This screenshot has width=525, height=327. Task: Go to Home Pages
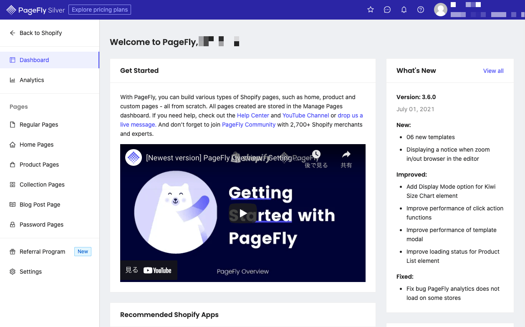click(50, 145)
